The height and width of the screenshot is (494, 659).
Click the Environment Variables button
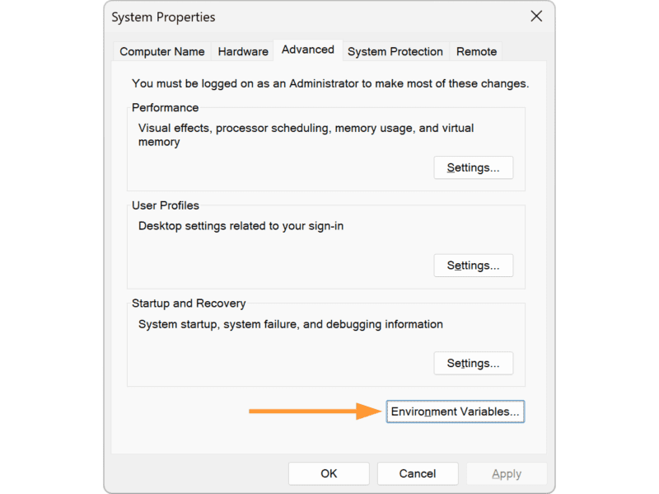(x=456, y=412)
